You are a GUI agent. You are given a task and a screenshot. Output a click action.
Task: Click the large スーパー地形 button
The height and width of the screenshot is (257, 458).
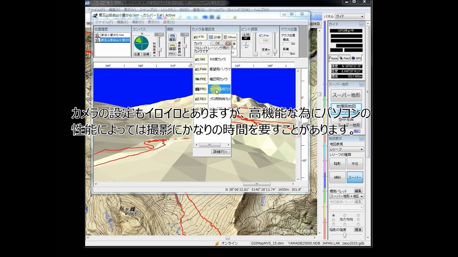click(x=346, y=95)
